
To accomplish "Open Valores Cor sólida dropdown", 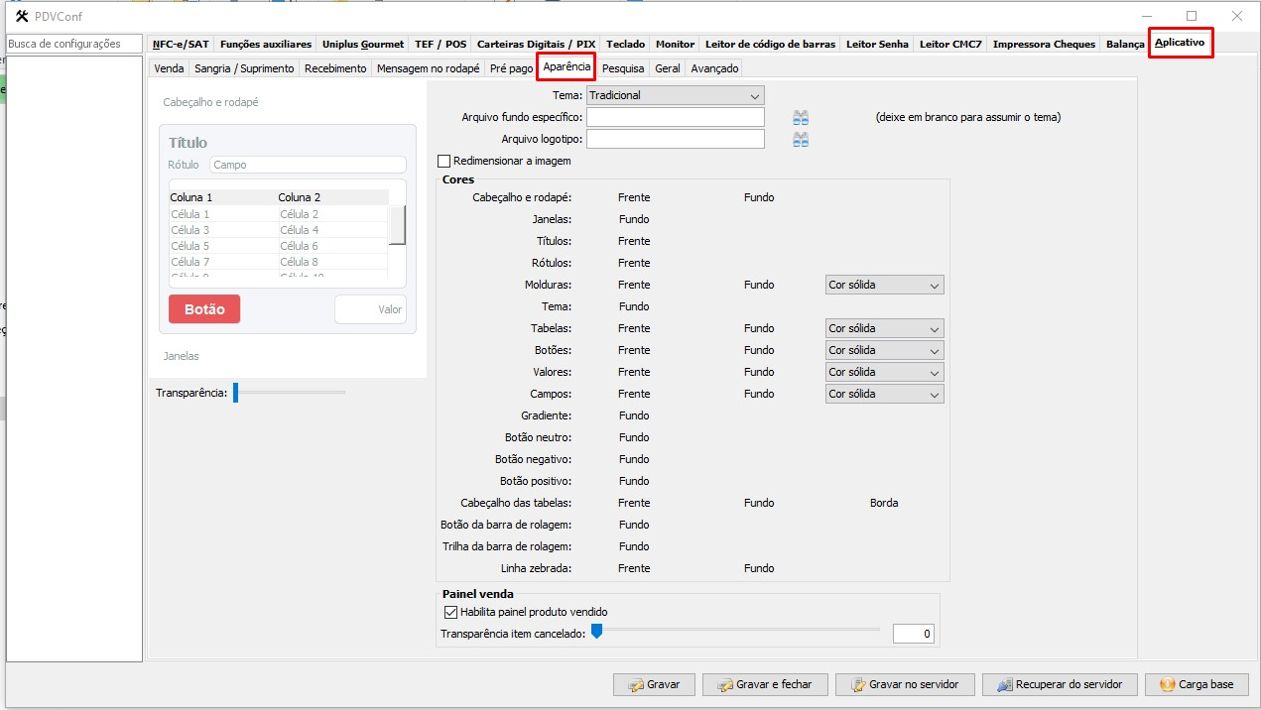I will pyautogui.click(x=884, y=372).
